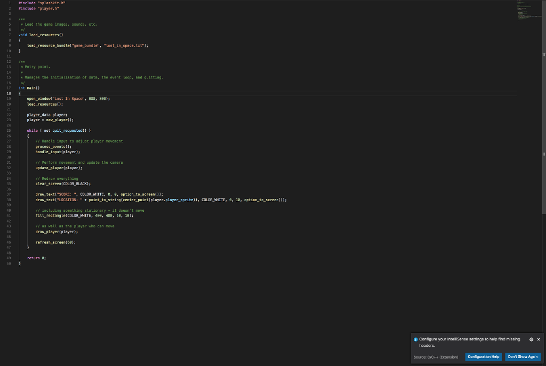This screenshot has width=546, height=366.
Task: Click 'player_data player;' line
Action: [x=47, y=115]
